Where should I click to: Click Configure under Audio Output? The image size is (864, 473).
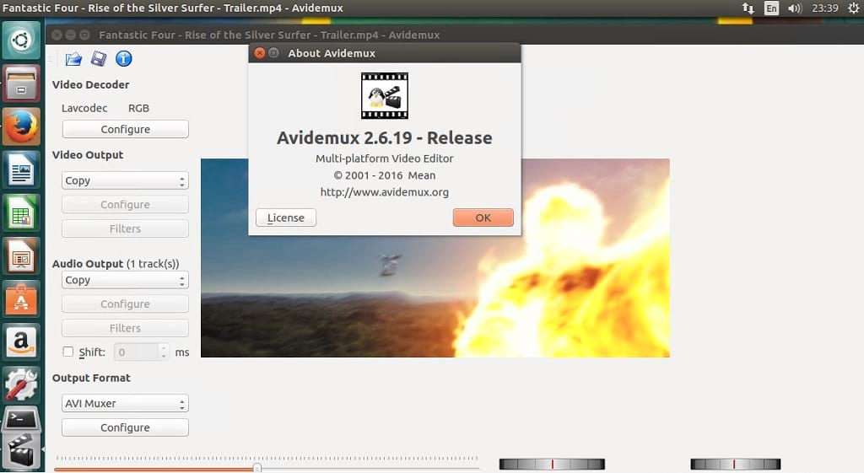(x=125, y=304)
